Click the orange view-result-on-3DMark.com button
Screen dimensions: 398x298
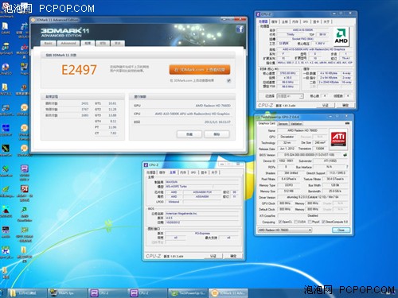[x=200, y=70]
